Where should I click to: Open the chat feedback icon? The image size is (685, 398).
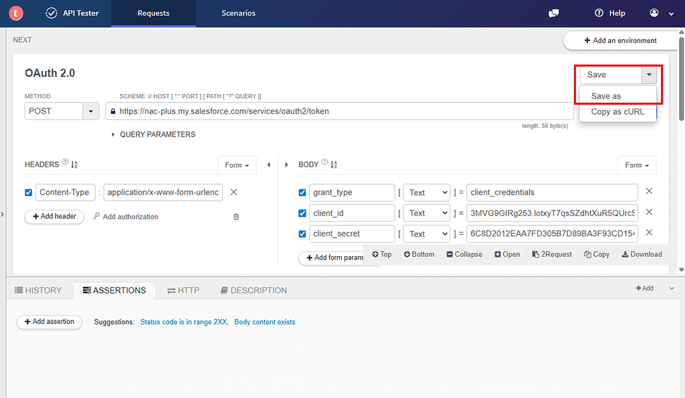553,13
